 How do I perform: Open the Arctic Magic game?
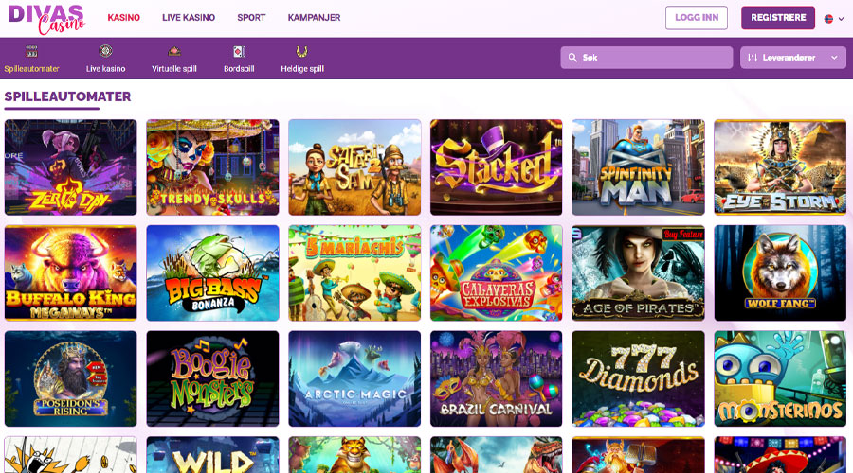click(354, 378)
